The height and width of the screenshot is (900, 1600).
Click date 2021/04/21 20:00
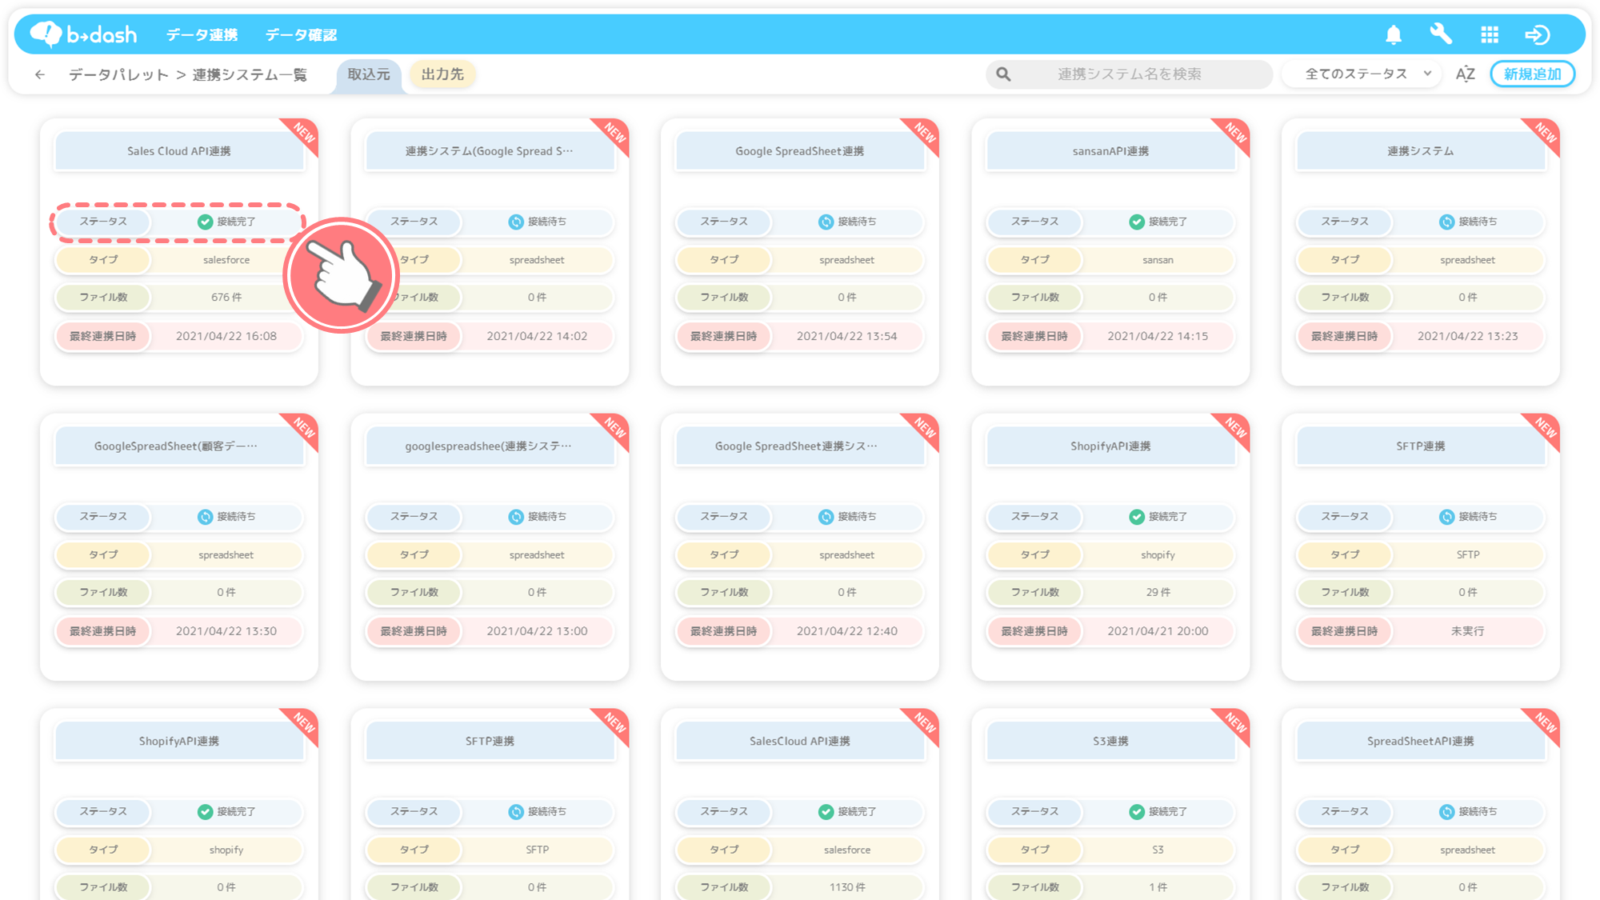1158,631
